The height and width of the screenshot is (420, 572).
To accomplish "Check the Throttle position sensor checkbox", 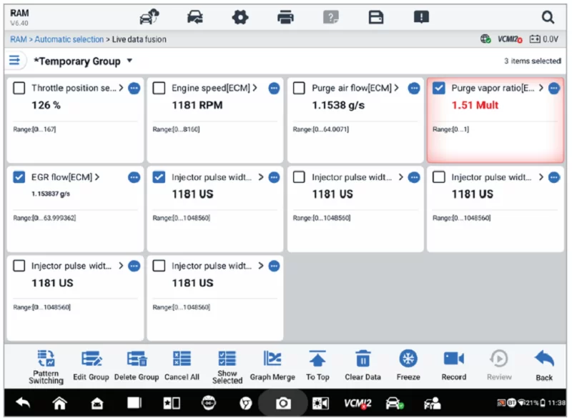I will 19,89.
